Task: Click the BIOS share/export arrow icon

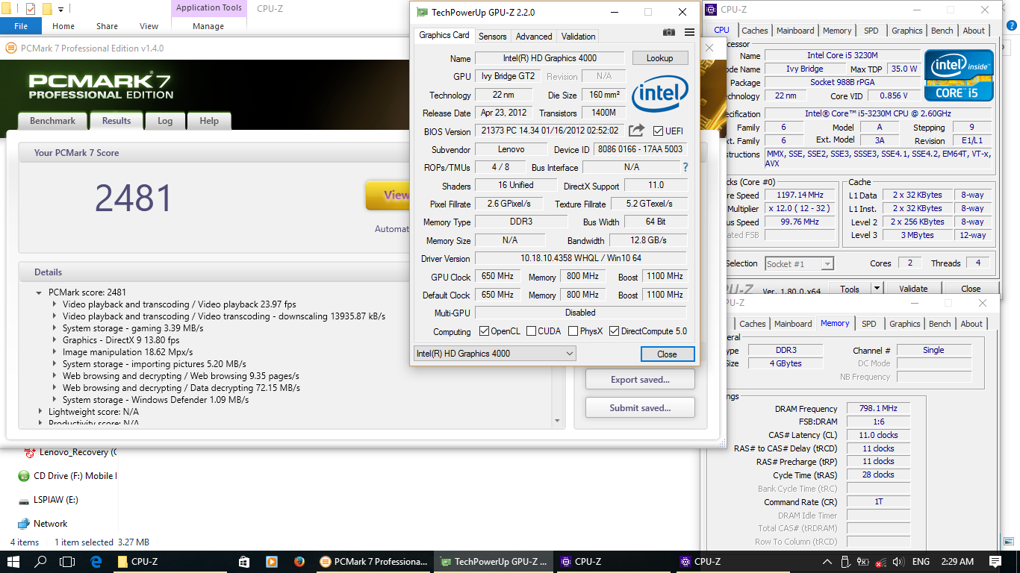Action: (x=636, y=131)
